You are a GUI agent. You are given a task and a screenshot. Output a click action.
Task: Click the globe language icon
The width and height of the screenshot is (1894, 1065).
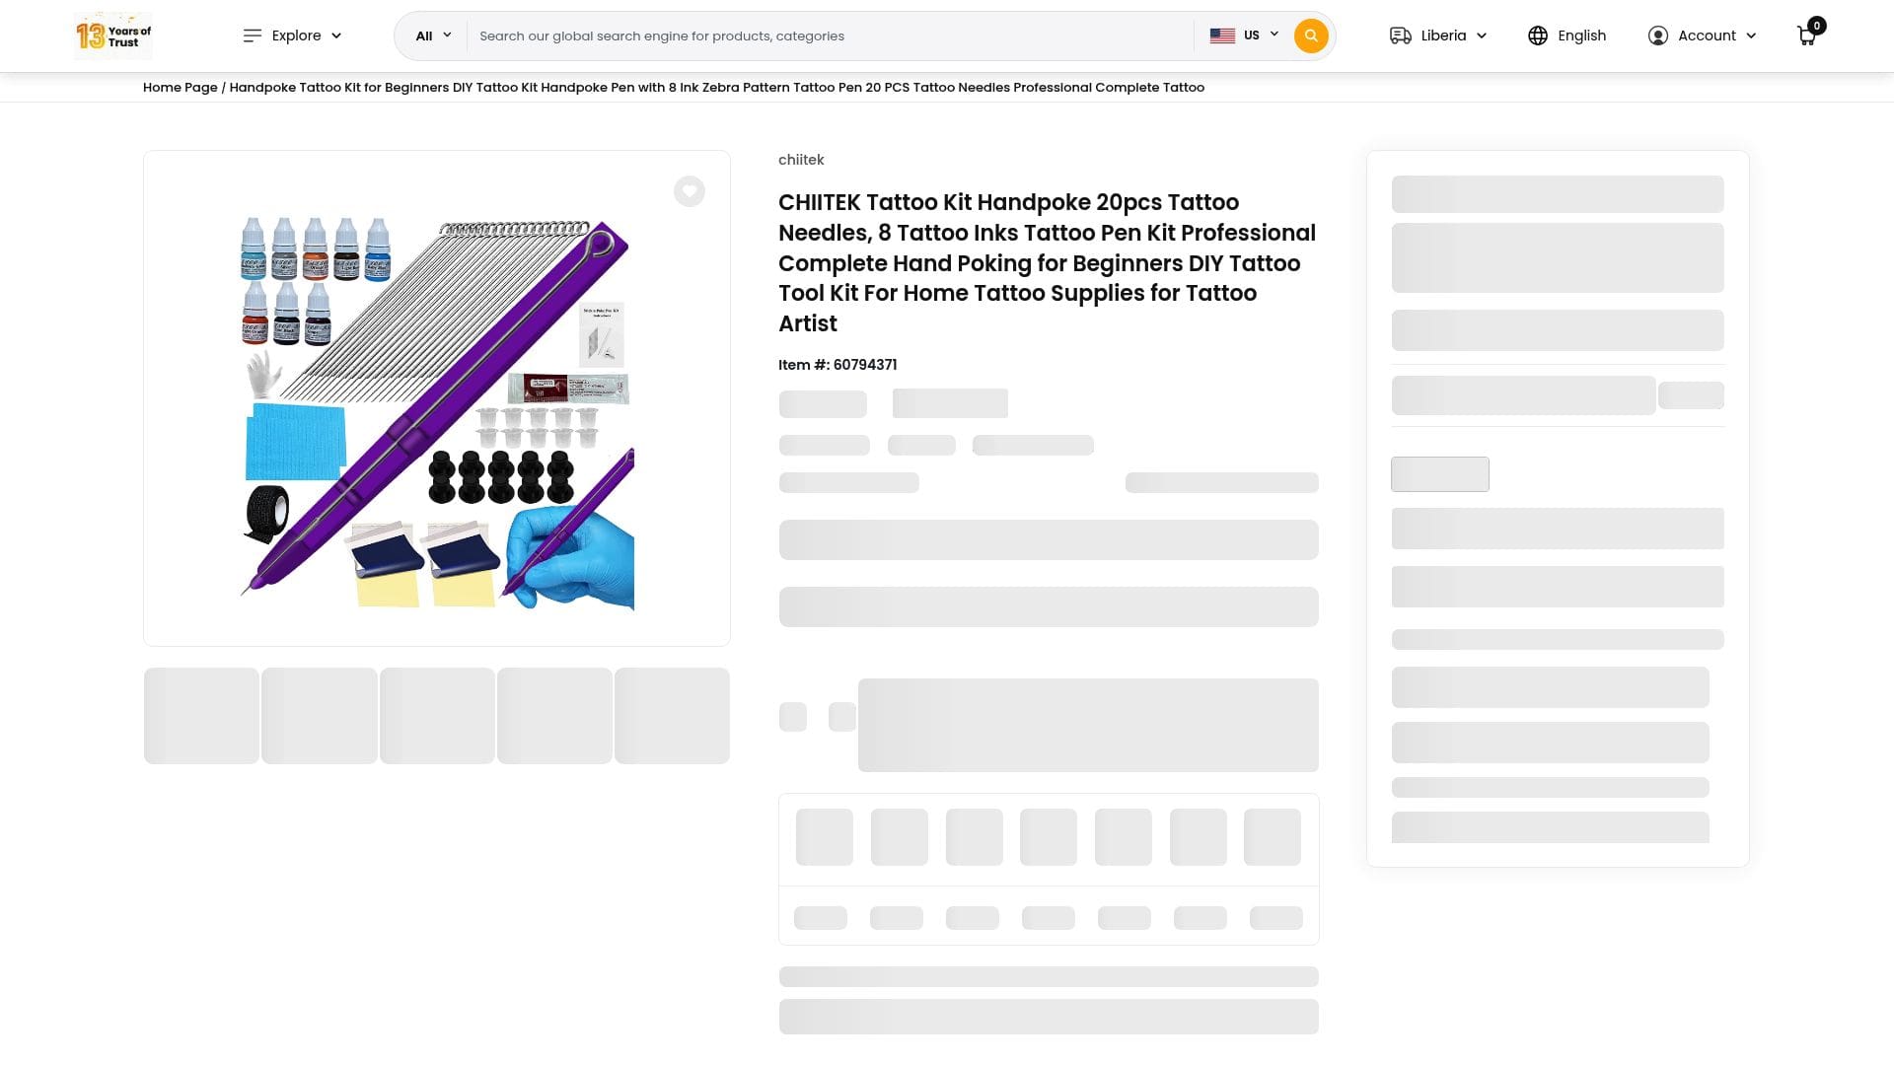tap(1537, 35)
